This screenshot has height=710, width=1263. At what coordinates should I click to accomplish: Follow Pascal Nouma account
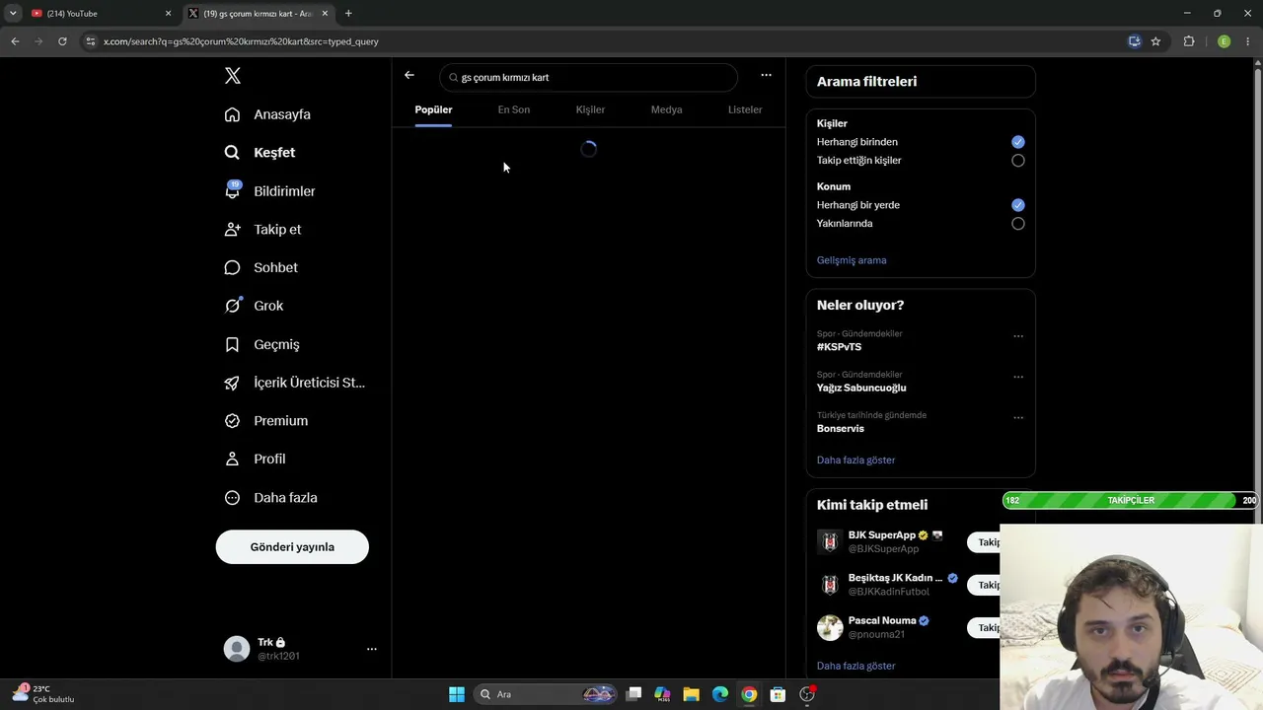tap(984, 627)
